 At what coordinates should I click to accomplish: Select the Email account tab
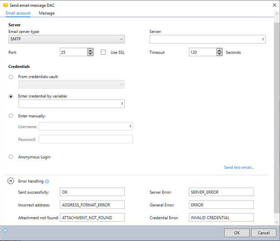pyautogui.click(x=18, y=13)
